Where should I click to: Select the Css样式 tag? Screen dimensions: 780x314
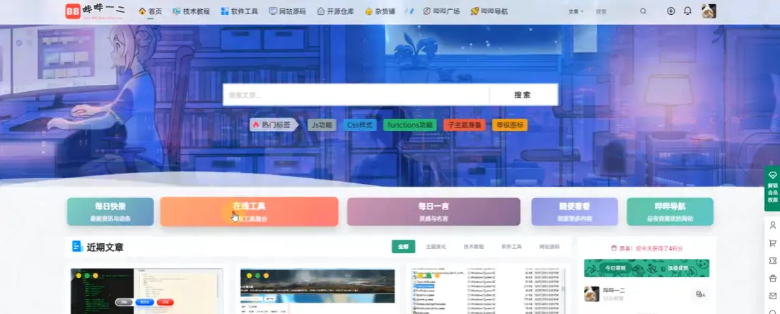360,125
